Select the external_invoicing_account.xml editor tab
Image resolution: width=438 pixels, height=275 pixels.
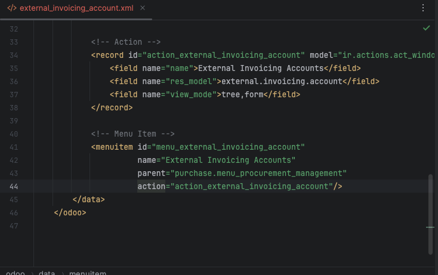point(76,8)
